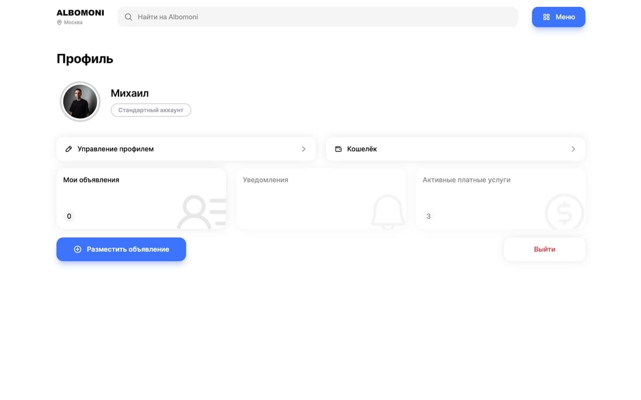Screen dimensions: 641x400
Task: Click the user name Михаил
Action: pyautogui.click(x=130, y=93)
